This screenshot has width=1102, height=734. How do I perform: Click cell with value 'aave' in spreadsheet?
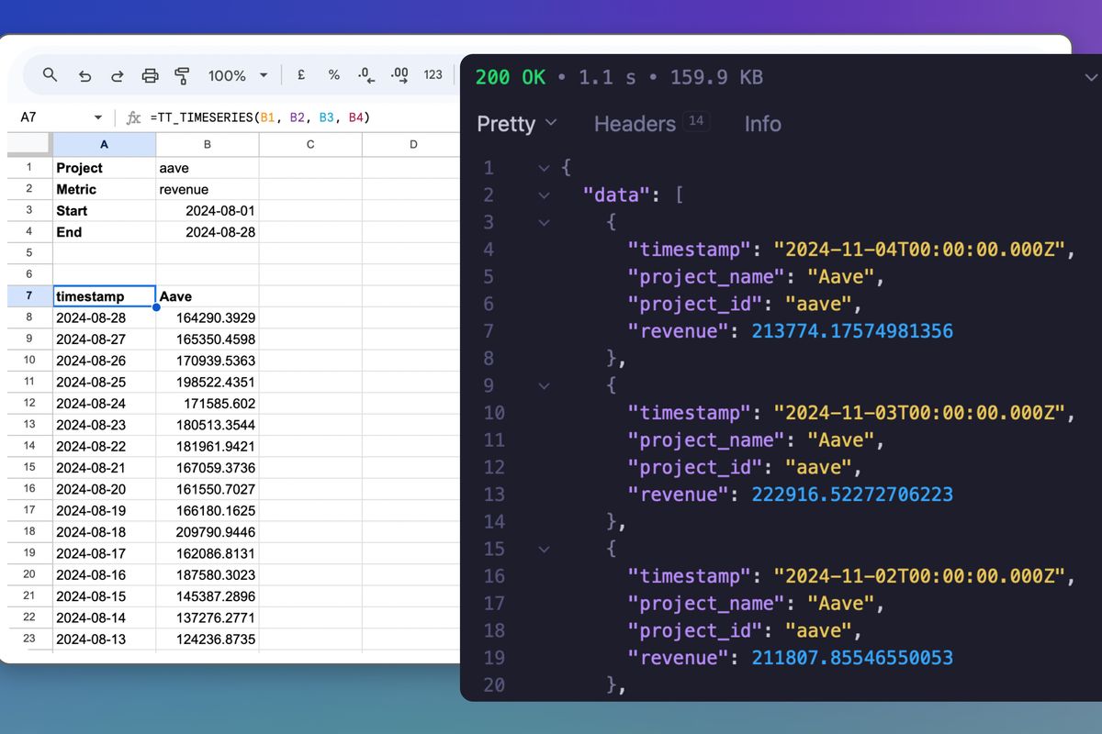click(x=208, y=168)
